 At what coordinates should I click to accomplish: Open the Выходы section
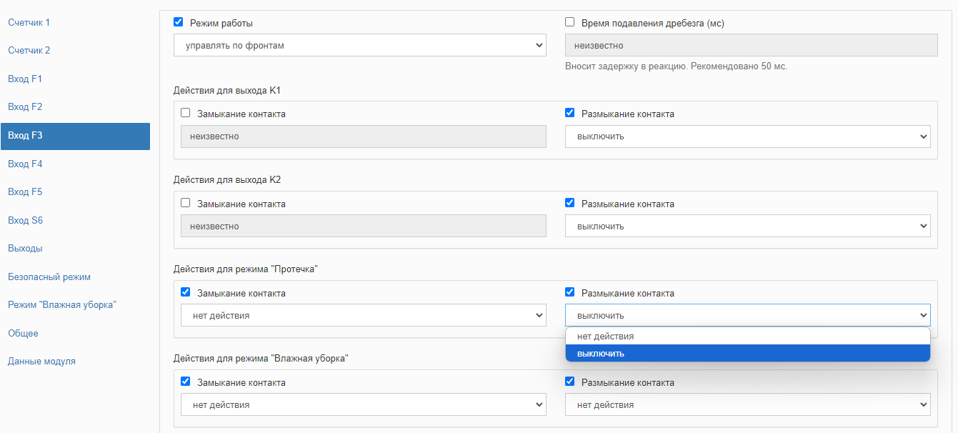pos(25,248)
